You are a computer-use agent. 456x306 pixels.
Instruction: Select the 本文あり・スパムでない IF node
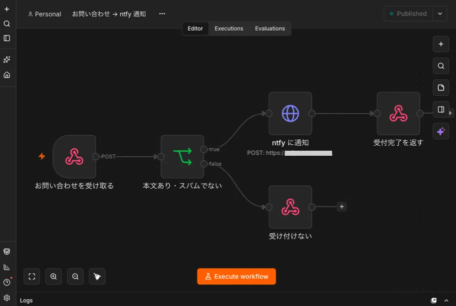point(182,157)
